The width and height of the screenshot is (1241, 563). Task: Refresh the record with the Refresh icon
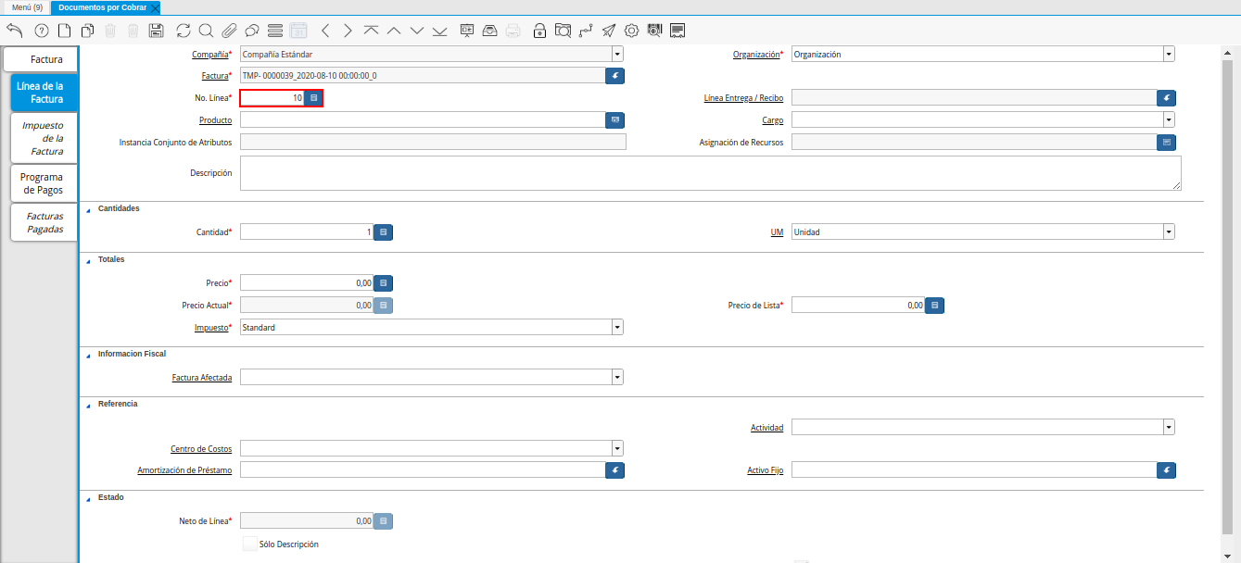click(184, 31)
